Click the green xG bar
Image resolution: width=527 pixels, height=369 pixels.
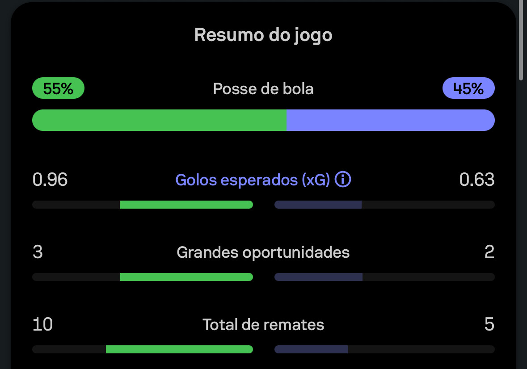pyautogui.click(x=186, y=205)
